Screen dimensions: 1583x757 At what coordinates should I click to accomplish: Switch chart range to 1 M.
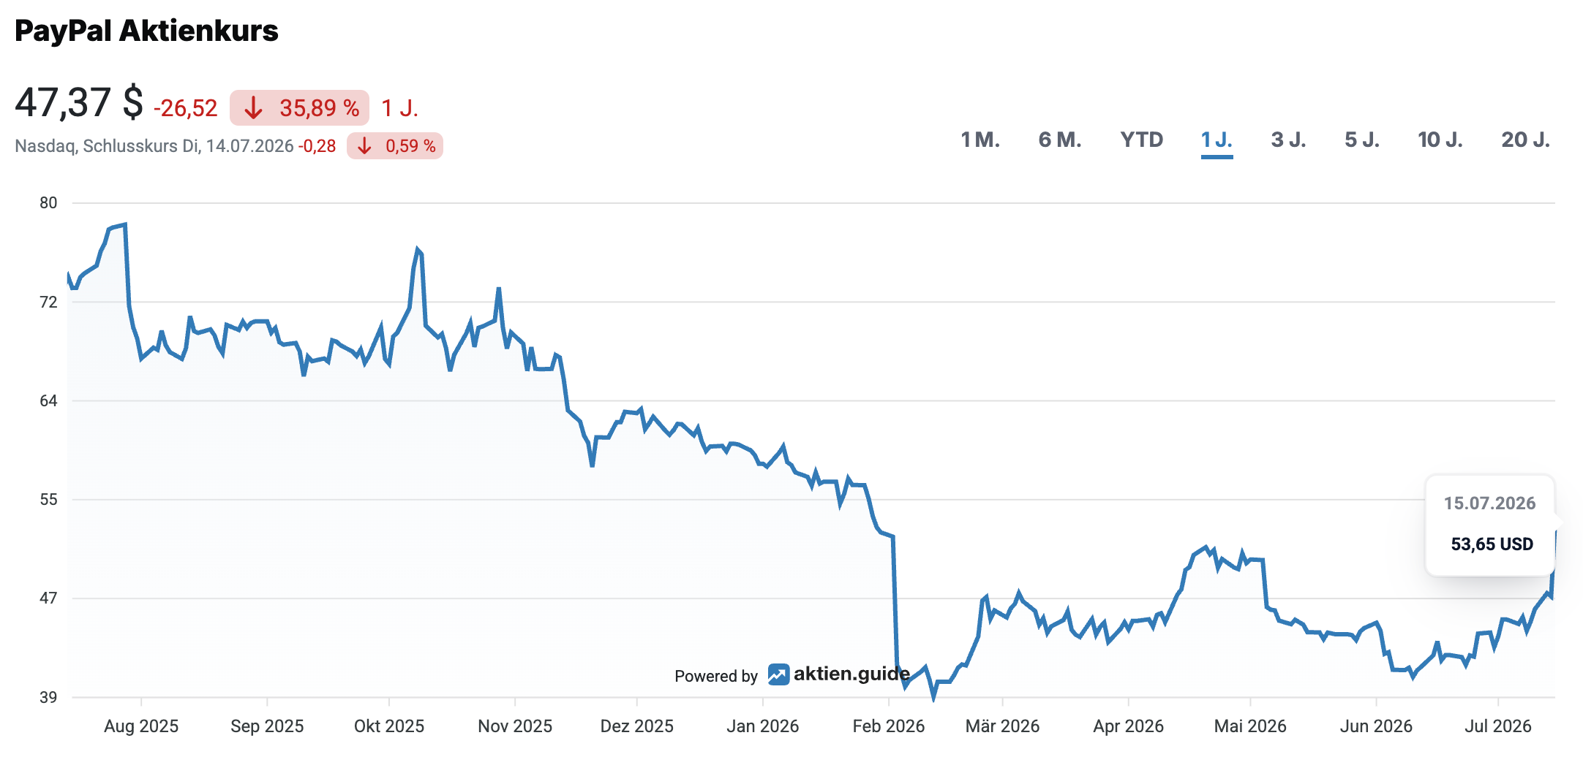(979, 140)
